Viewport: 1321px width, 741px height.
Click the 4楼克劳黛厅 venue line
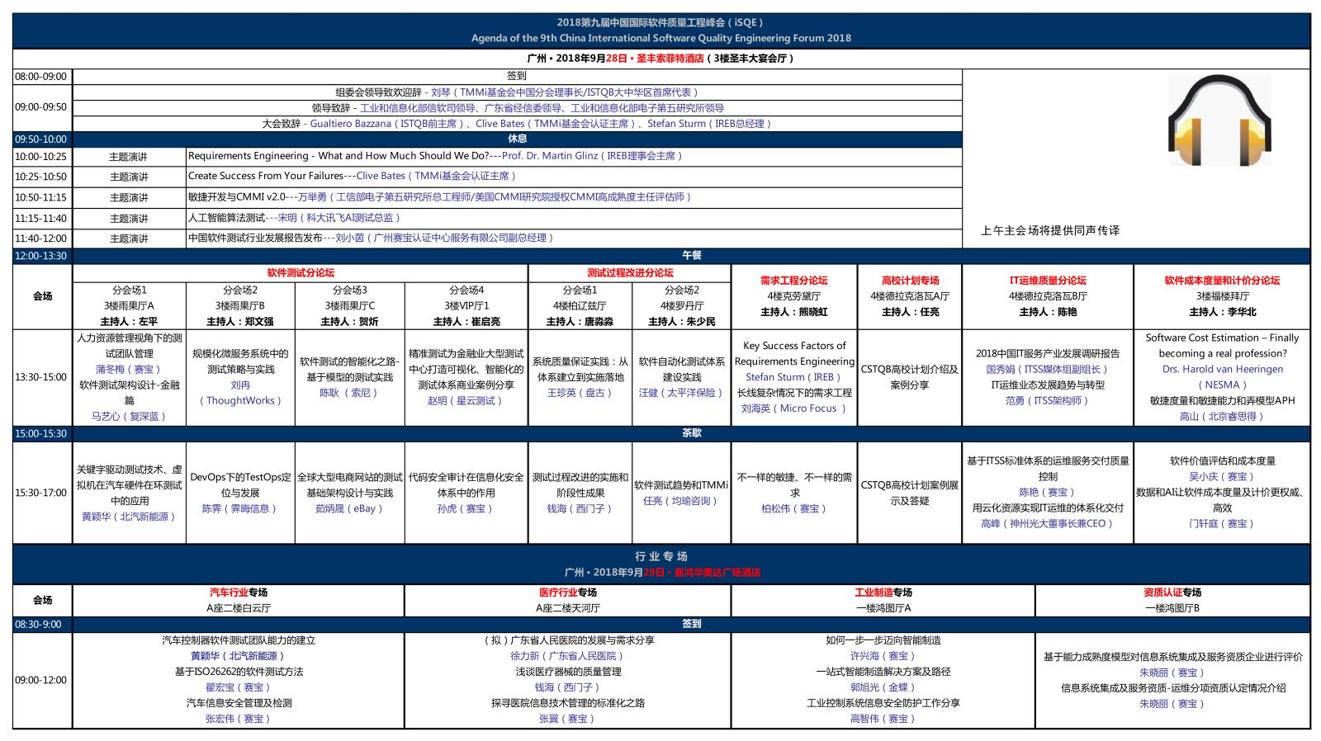coord(794,296)
